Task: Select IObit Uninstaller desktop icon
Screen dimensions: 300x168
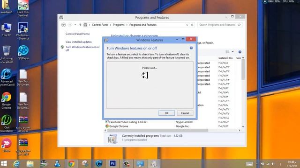Action: pos(6,123)
